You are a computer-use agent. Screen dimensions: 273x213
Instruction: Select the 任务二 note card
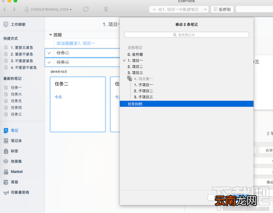pos(78,105)
